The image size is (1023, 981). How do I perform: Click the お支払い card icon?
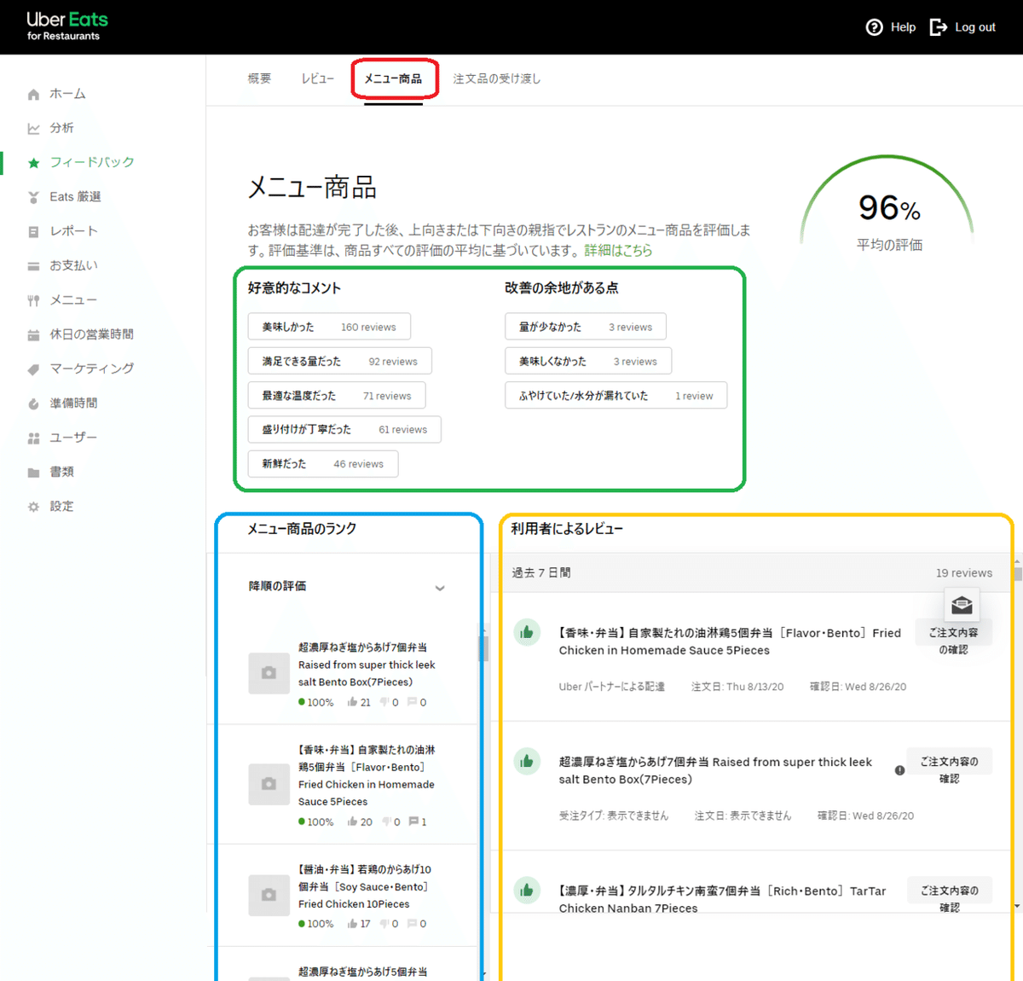click(33, 266)
